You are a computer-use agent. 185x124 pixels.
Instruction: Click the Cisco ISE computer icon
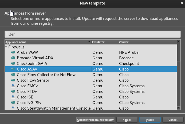13,97
